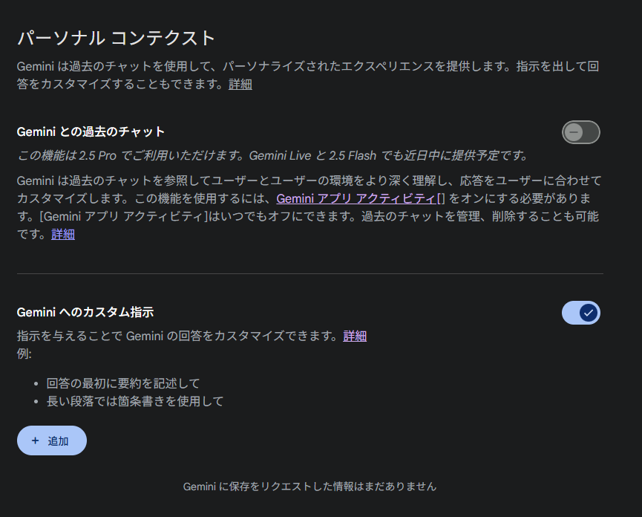Open the 詳細 link under パーソナル コンテクスト description
Screen dimensions: 642x517
coord(240,84)
